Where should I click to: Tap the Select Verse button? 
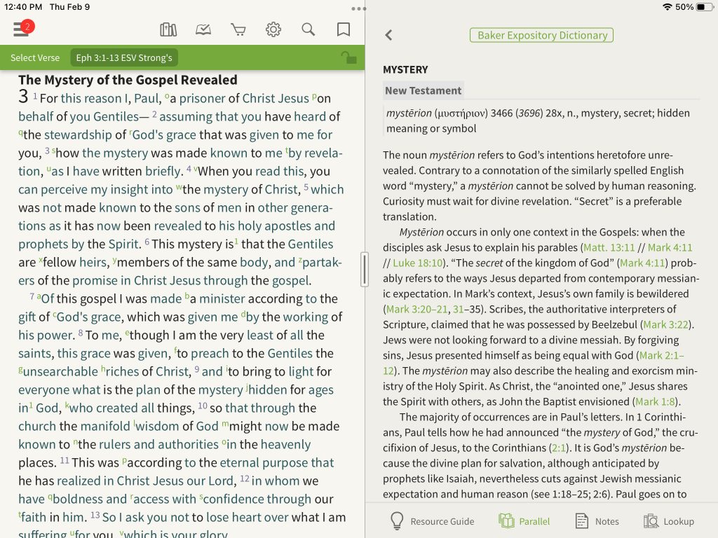pos(35,57)
